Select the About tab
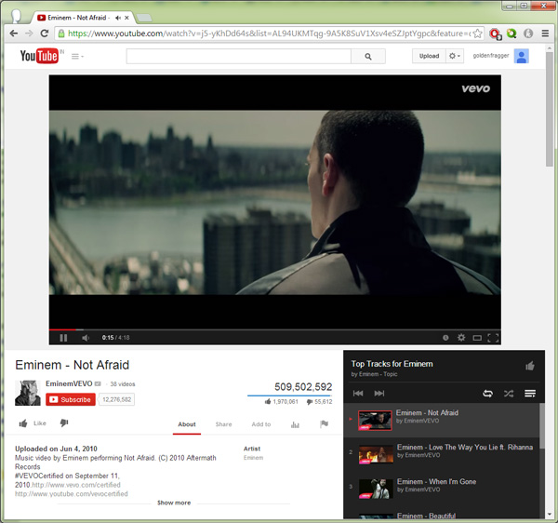The width and height of the screenshot is (558, 523). 187,424
